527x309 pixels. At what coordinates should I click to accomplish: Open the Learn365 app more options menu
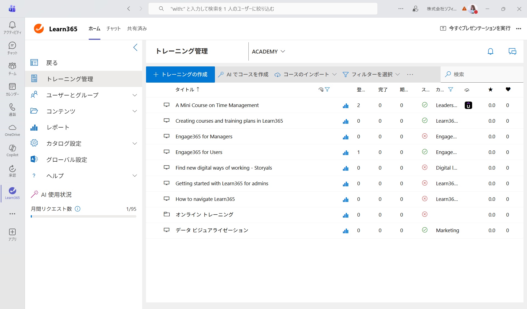[518, 29]
